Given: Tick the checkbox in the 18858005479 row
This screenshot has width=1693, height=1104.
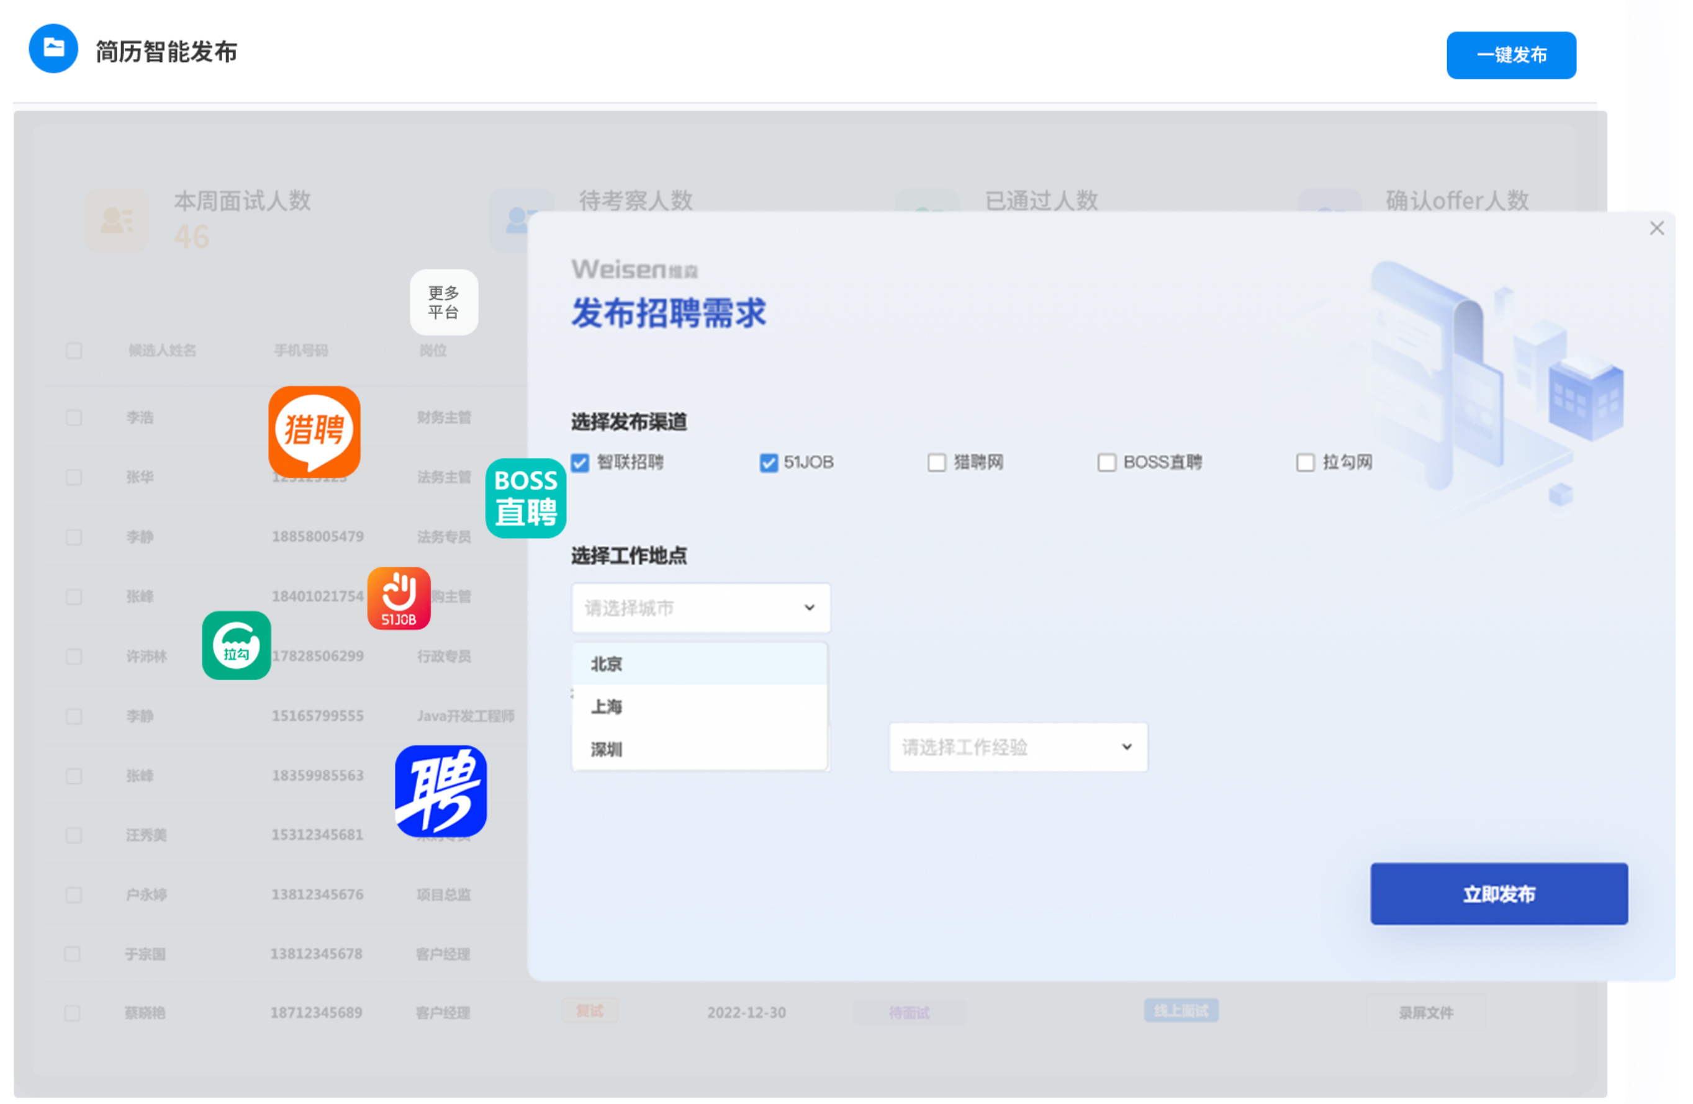Looking at the screenshot, I should 74,537.
